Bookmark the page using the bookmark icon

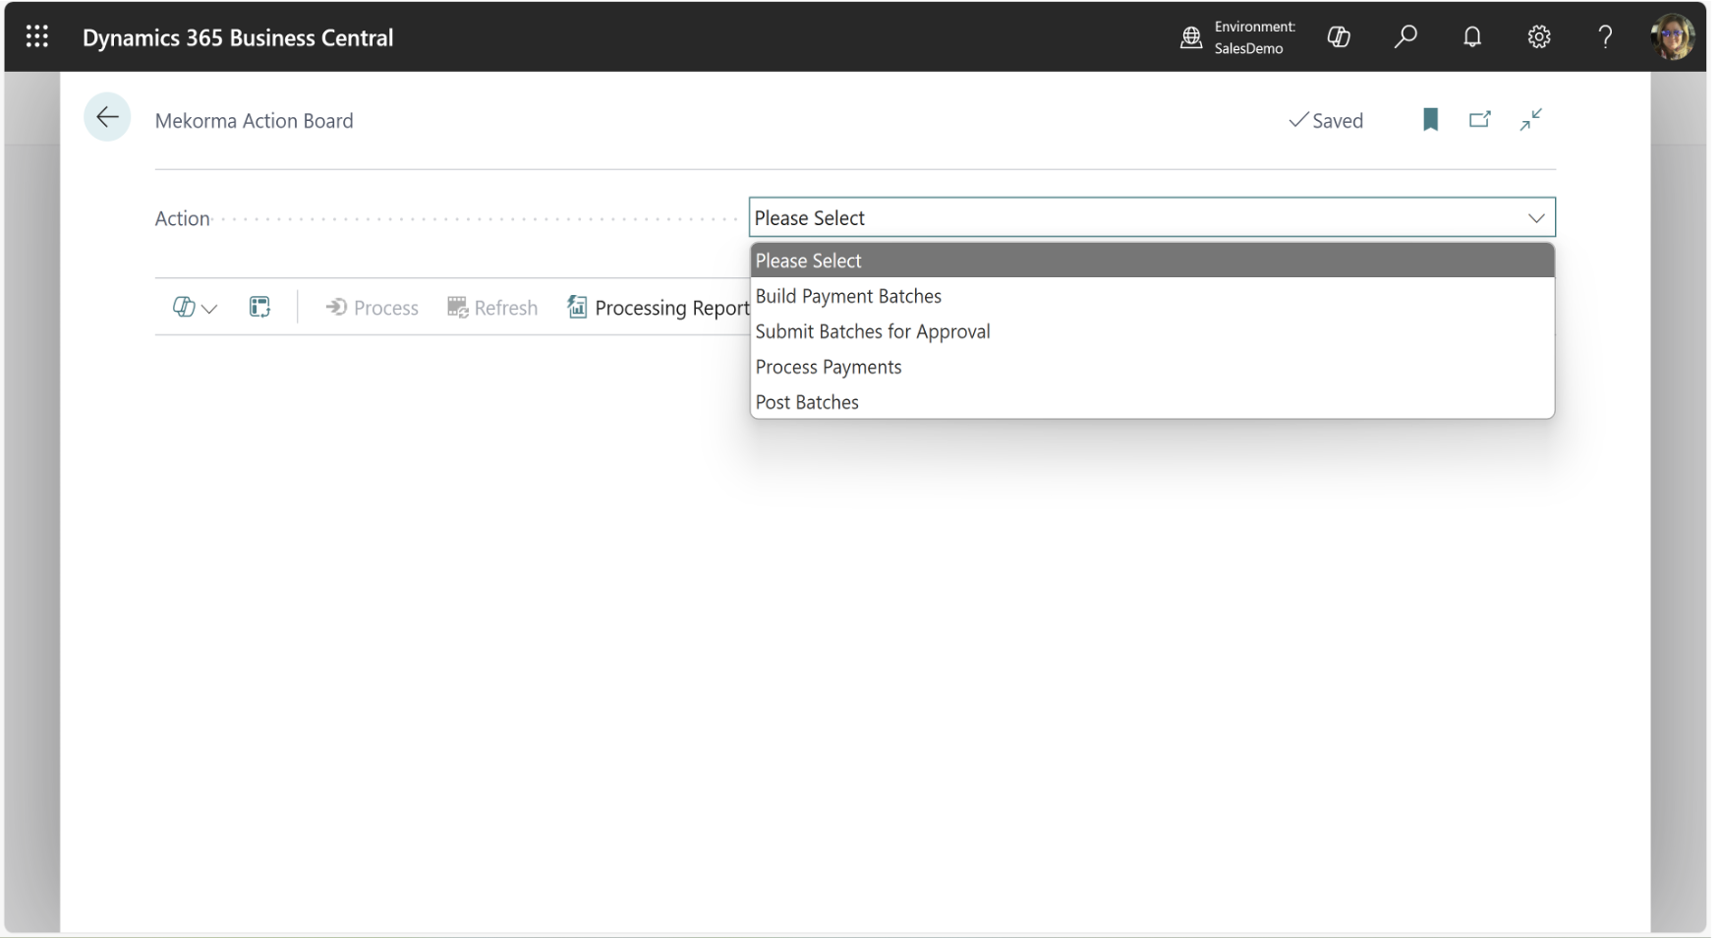1430,119
